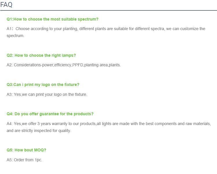Viewport: 217px width, 174px height.
Task: Click answer A4 about 3 years warranty
Action: [109, 127]
